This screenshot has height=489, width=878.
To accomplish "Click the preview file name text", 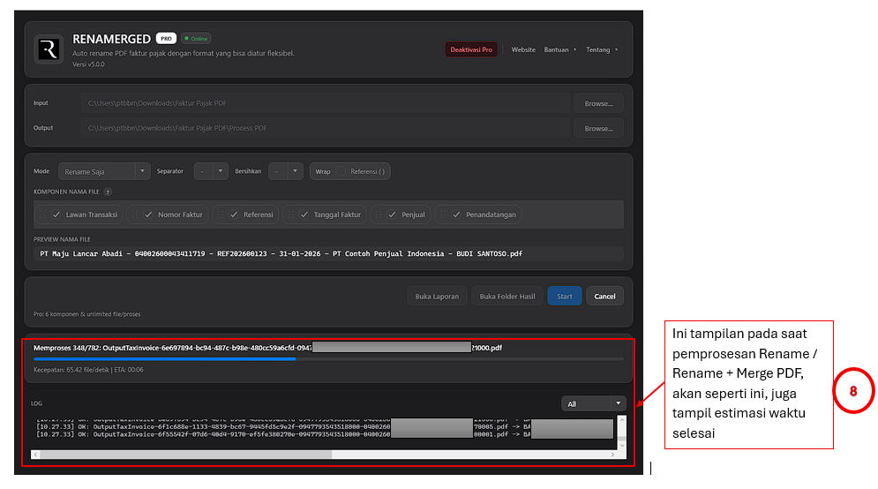I will click(x=281, y=253).
